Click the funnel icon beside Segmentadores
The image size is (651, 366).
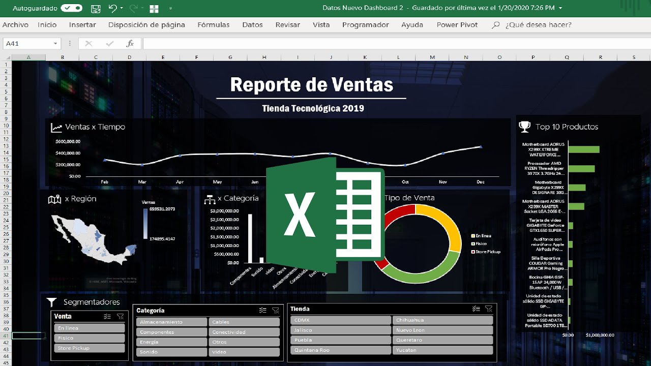coord(51,302)
